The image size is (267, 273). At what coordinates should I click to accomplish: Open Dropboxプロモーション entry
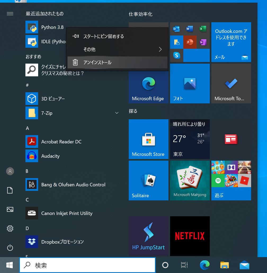(x=32, y=242)
